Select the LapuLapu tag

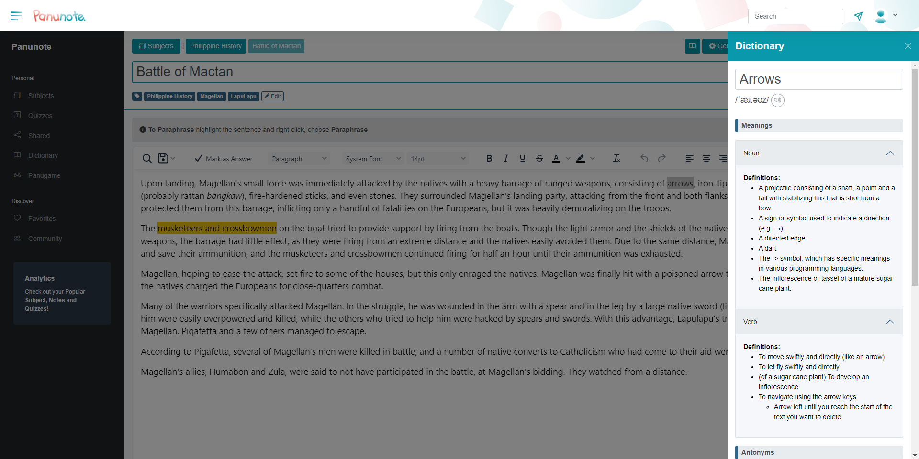point(244,96)
